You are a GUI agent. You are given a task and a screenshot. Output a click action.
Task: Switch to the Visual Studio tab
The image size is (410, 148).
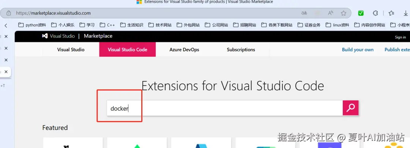tap(71, 49)
